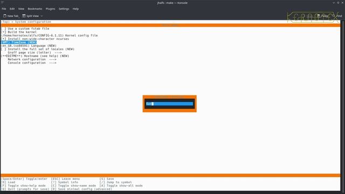
Task: Click the '[ESC] Leave menu' hint
Action: click(65, 179)
